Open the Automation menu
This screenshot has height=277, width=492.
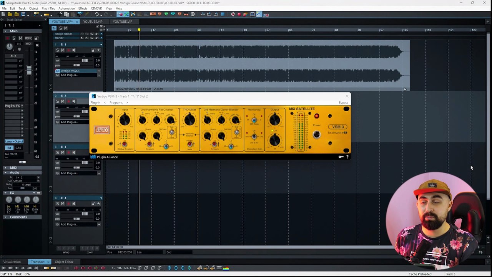(x=66, y=8)
